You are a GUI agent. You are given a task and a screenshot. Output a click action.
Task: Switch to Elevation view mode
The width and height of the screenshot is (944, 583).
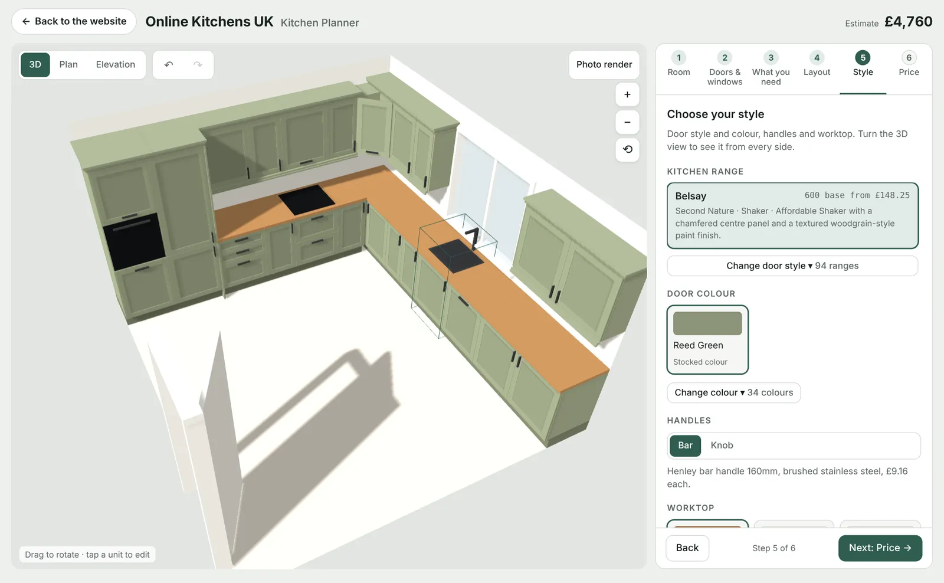point(116,64)
